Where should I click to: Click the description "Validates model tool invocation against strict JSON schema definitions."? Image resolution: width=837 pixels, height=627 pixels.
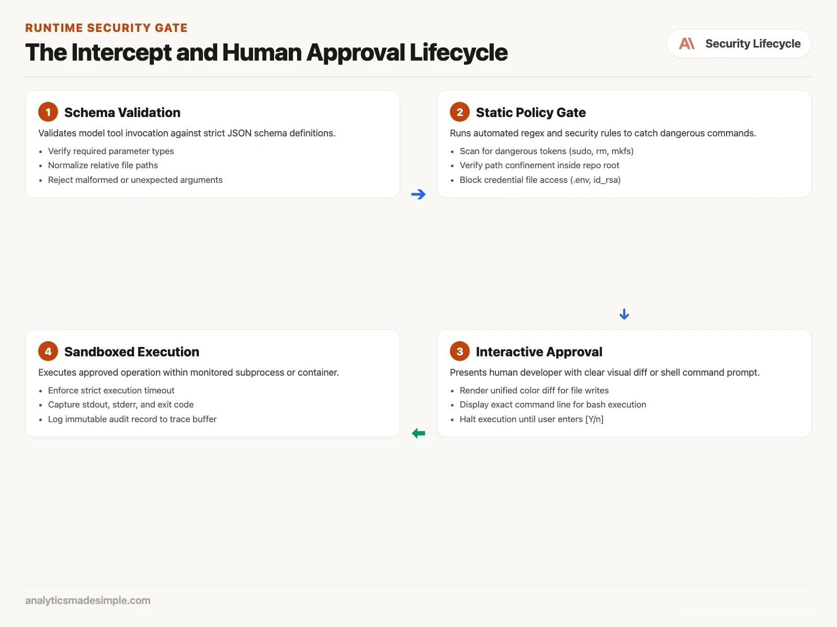click(187, 133)
